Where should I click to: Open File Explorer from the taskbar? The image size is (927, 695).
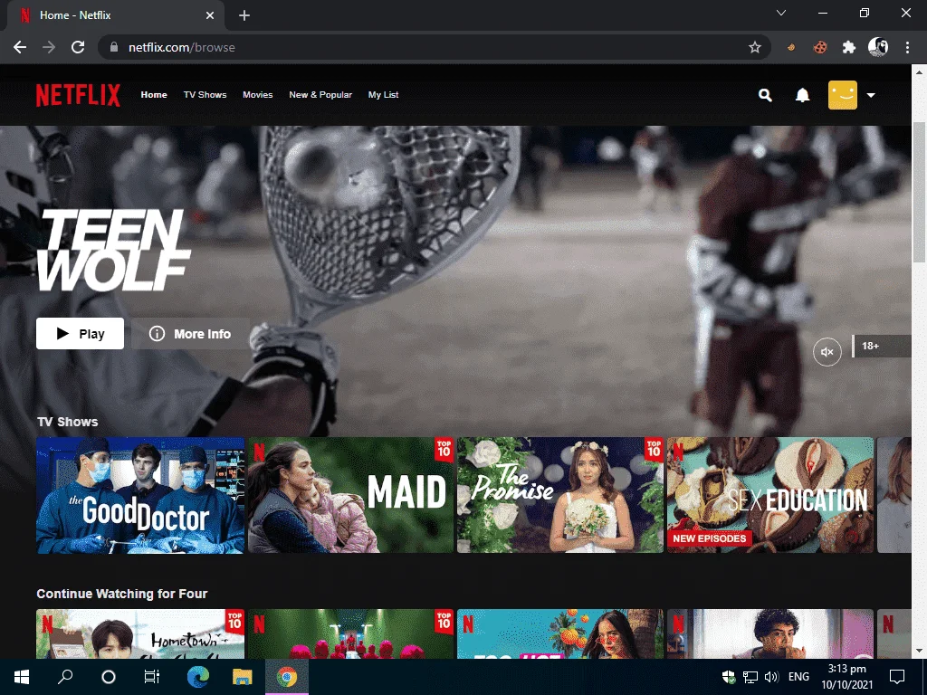coord(242,677)
